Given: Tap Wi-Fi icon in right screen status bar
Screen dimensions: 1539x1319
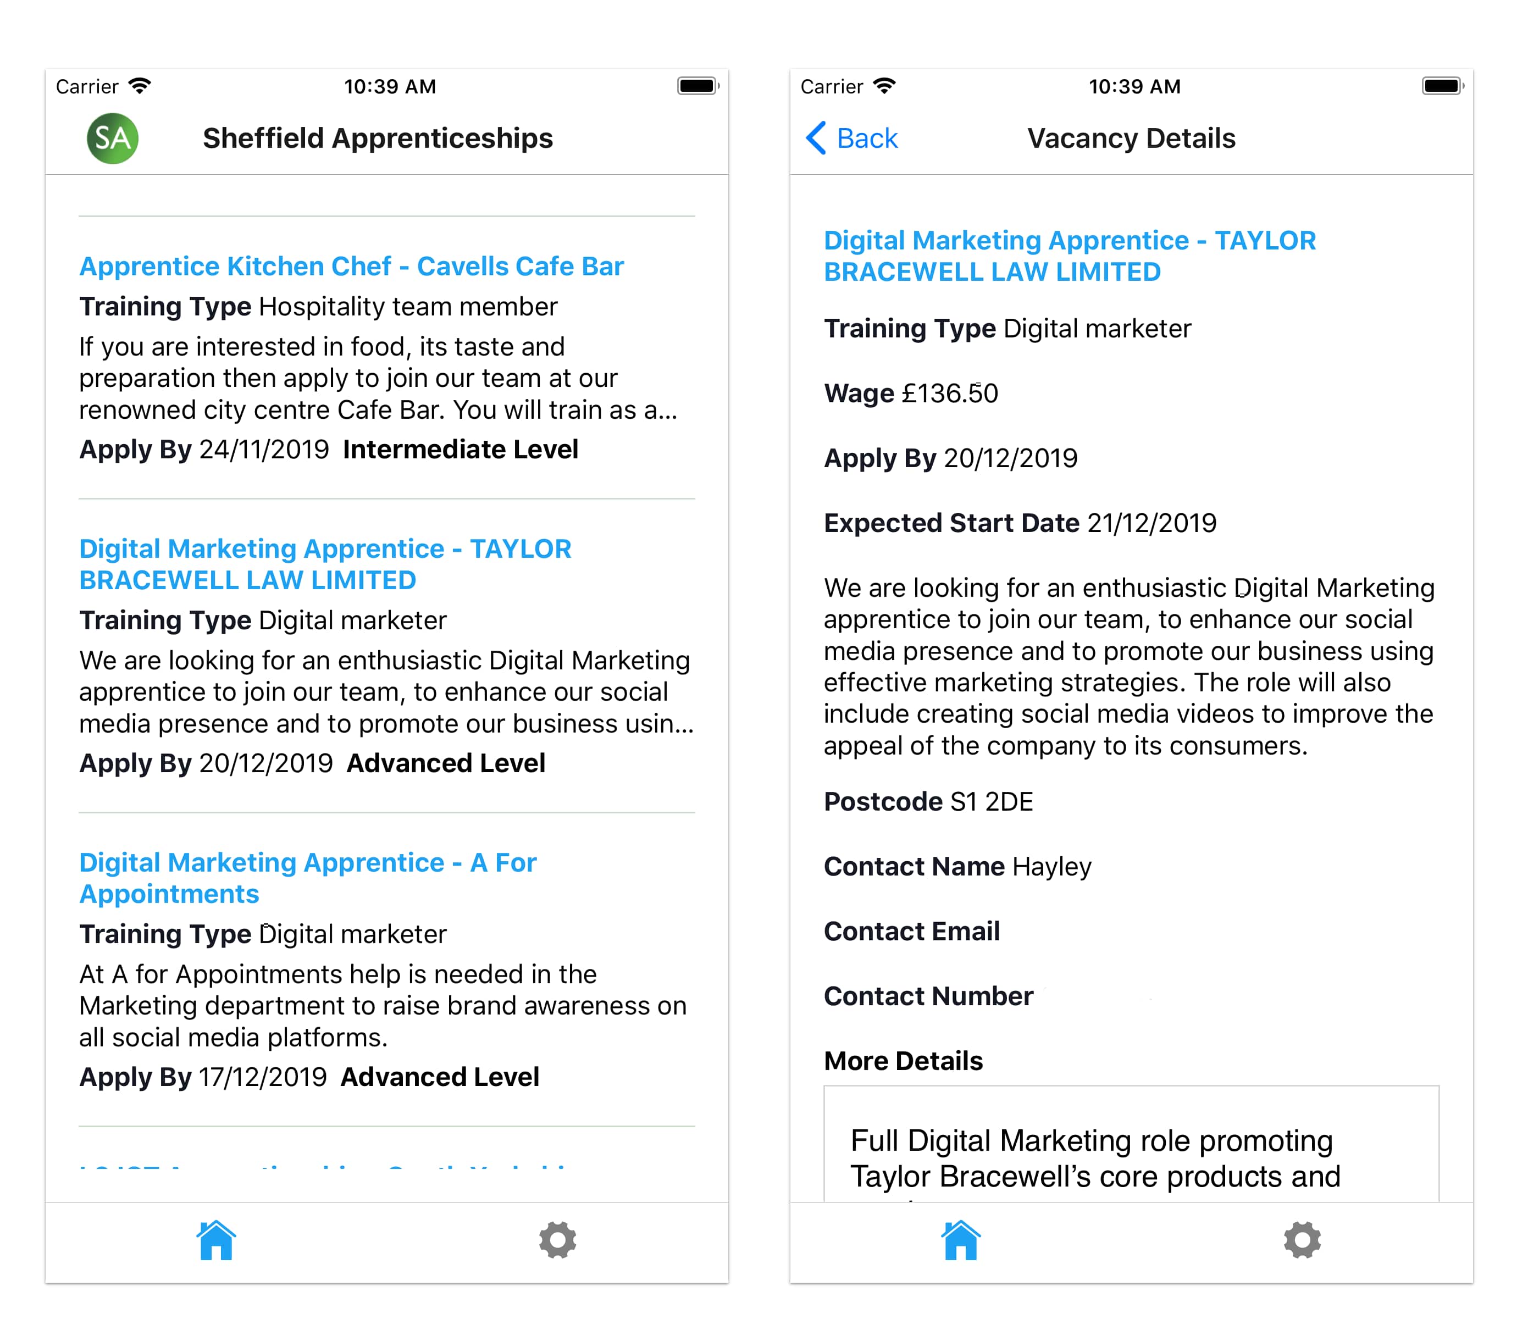Looking at the screenshot, I should 884,86.
